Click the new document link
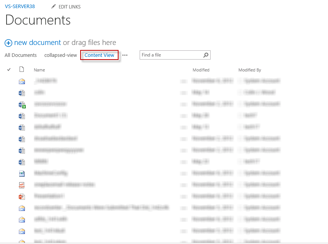This screenshot has width=328, height=244. pos(38,43)
